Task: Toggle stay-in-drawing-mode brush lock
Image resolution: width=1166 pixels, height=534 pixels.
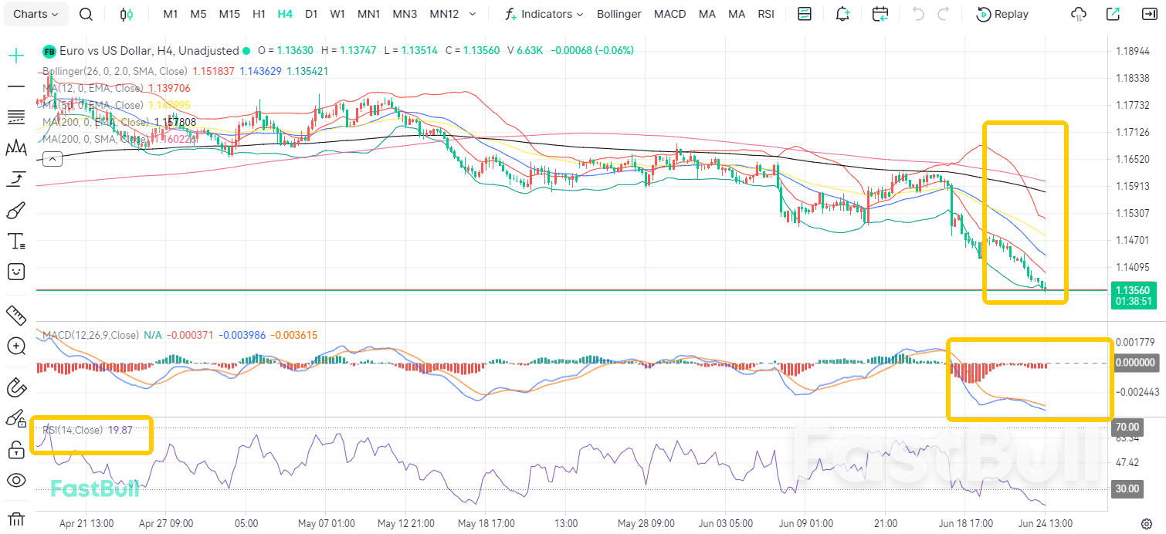Action: pos(16,418)
